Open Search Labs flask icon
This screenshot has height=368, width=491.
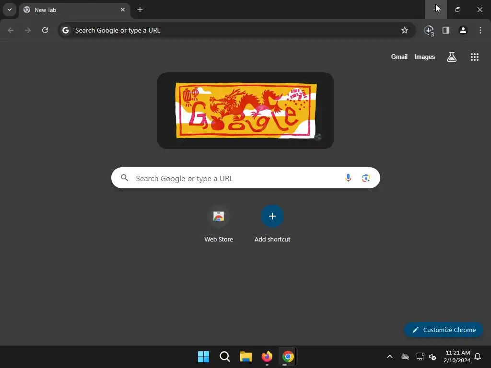[452, 57]
